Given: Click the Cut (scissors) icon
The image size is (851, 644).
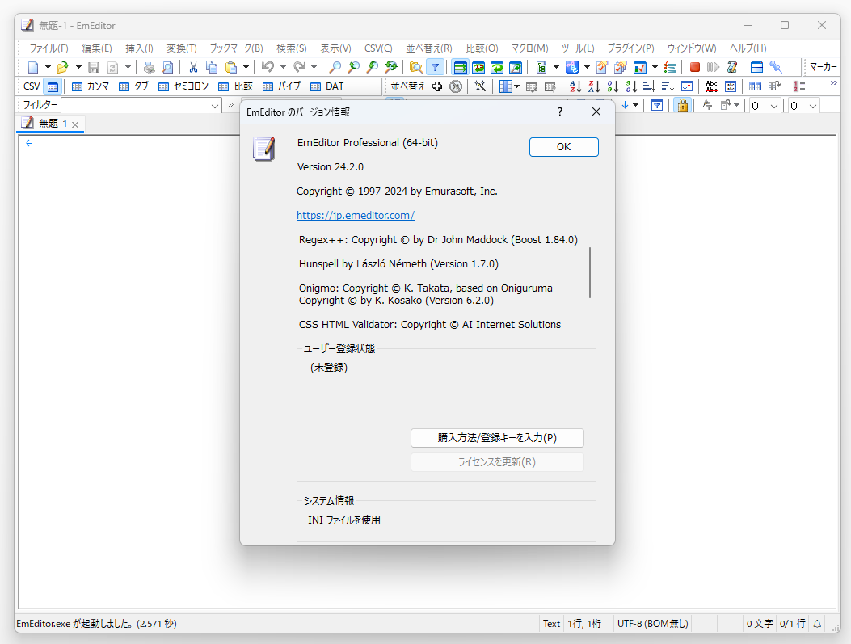Looking at the screenshot, I should tap(192, 68).
